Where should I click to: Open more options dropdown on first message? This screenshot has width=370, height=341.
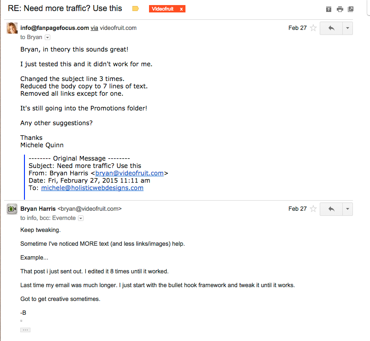pos(347,28)
